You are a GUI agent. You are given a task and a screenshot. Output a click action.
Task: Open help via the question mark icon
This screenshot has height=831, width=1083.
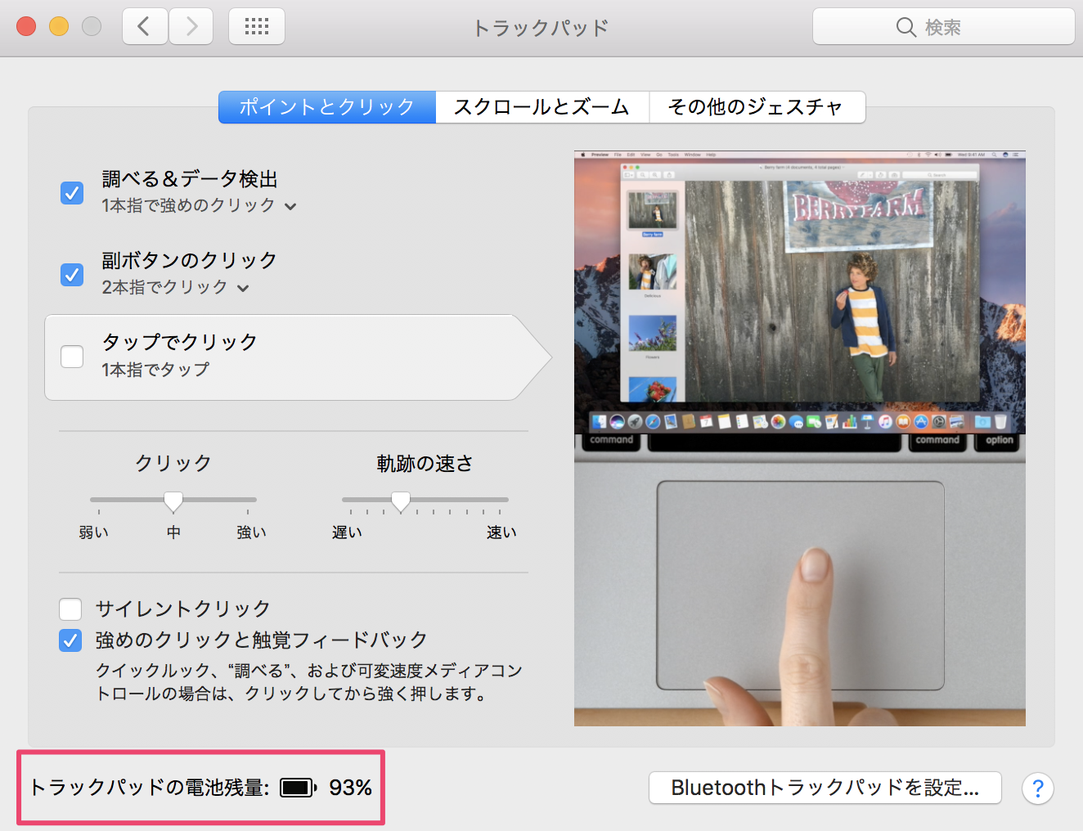(x=1038, y=788)
